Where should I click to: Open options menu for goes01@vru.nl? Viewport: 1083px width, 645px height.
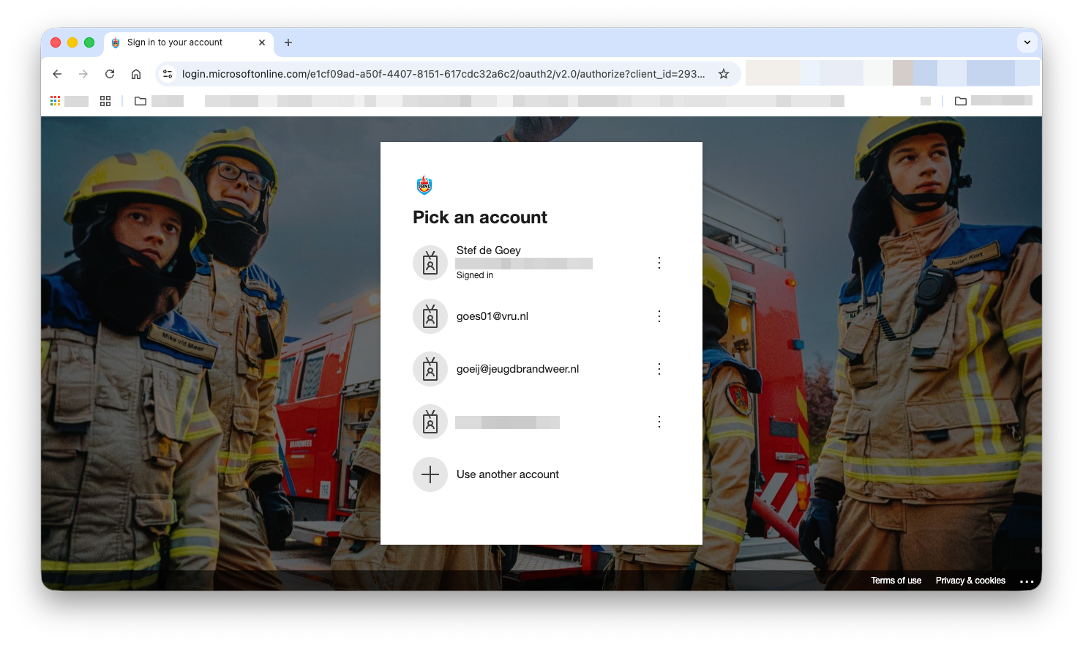659,316
